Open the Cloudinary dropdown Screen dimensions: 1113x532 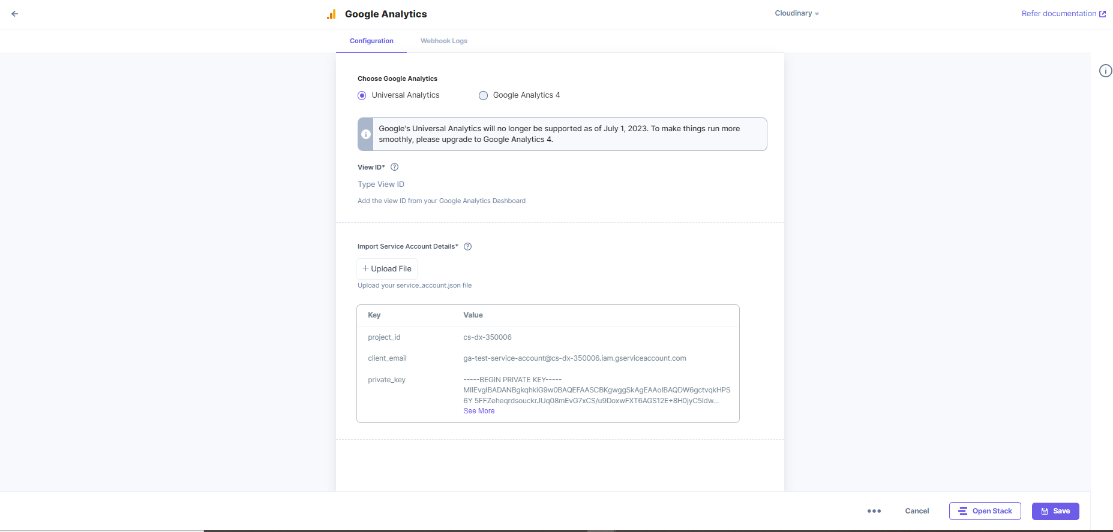pos(797,13)
